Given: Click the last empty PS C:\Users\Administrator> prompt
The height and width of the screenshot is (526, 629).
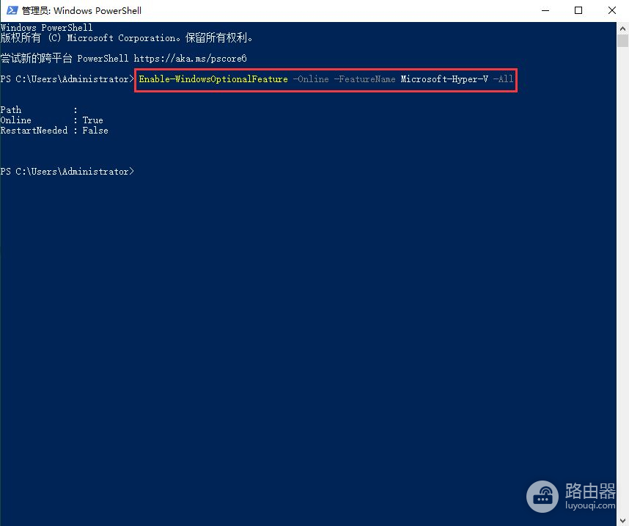Looking at the screenshot, I should click(x=67, y=172).
